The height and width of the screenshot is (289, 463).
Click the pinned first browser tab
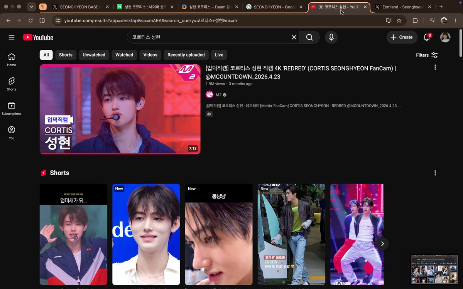click(x=43, y=7)
